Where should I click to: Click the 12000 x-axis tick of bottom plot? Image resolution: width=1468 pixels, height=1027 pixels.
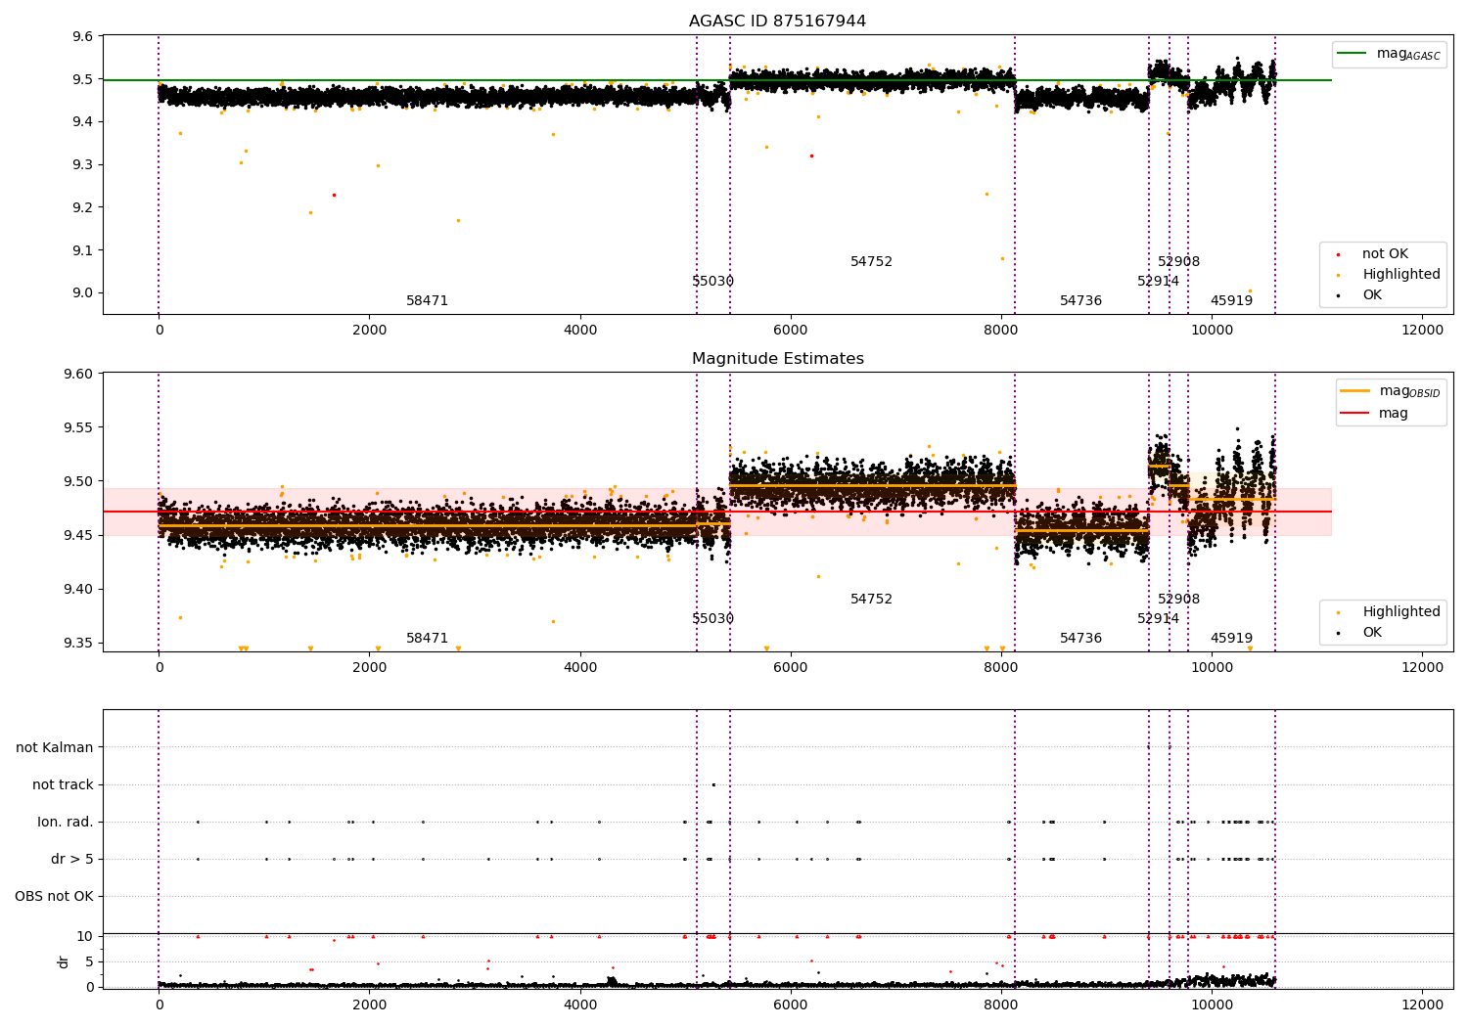tap(1422, 1005)
